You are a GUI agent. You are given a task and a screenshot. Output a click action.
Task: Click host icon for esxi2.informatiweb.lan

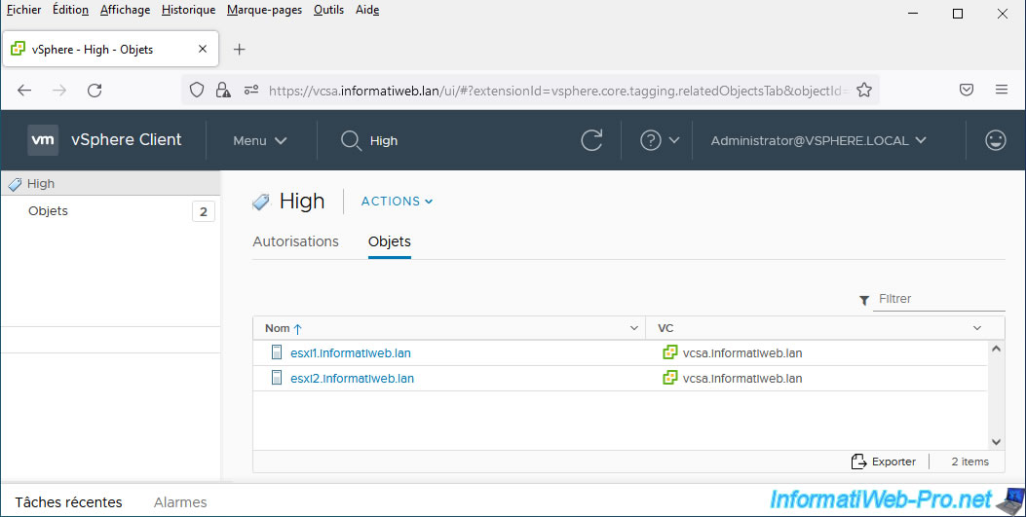(277, 378)
